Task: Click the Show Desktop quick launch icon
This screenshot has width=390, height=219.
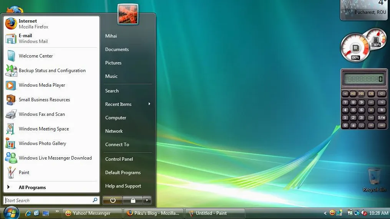Action: [x=46, y=213]
